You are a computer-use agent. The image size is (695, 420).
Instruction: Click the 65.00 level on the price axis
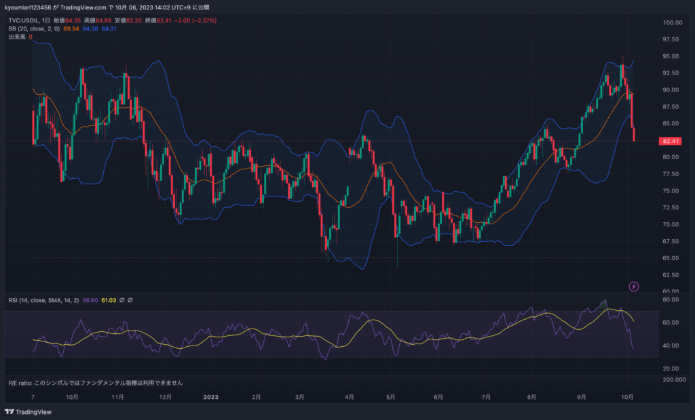[671, 258]
